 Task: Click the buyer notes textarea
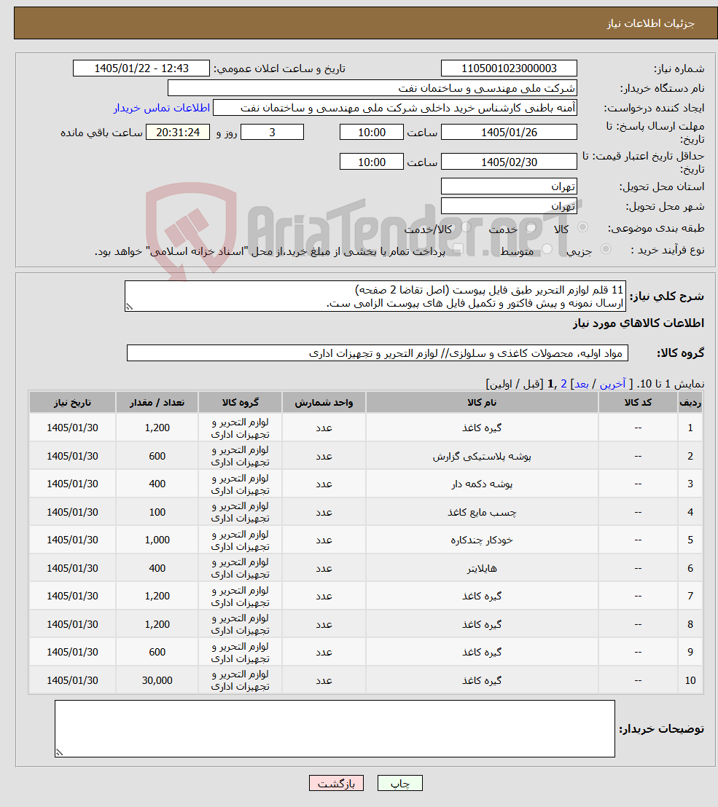coord(335,728)
